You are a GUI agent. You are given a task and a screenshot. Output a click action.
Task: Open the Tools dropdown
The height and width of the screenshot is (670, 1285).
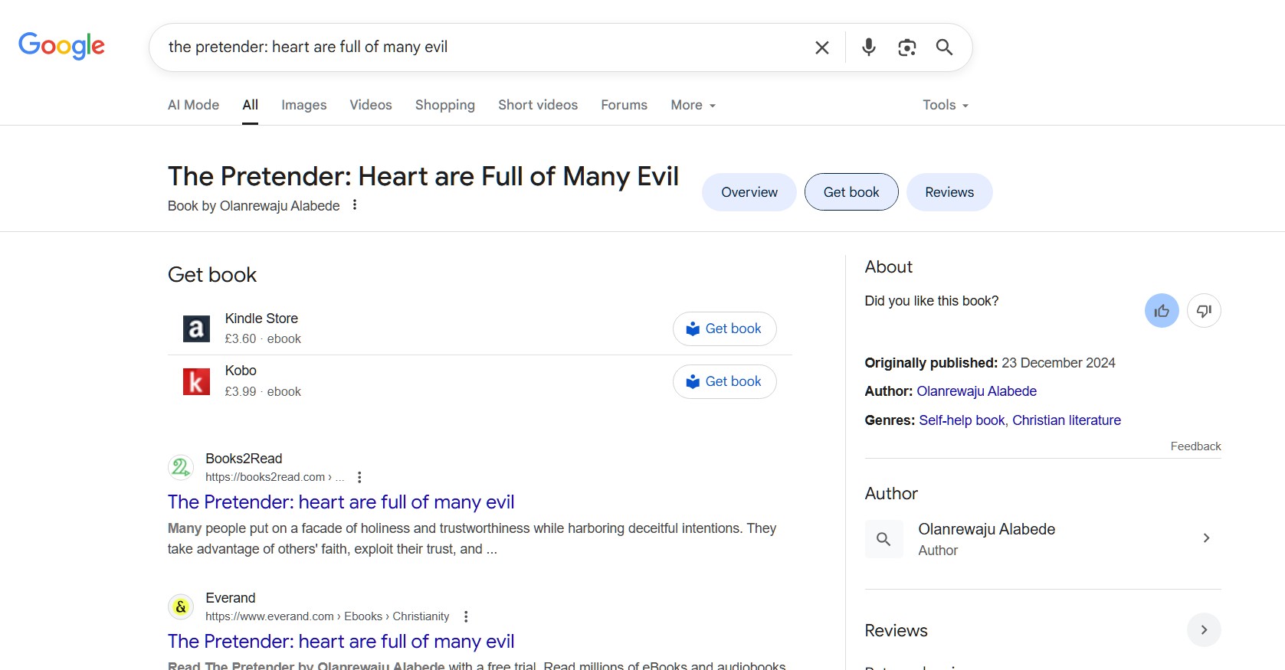point(945,105)
